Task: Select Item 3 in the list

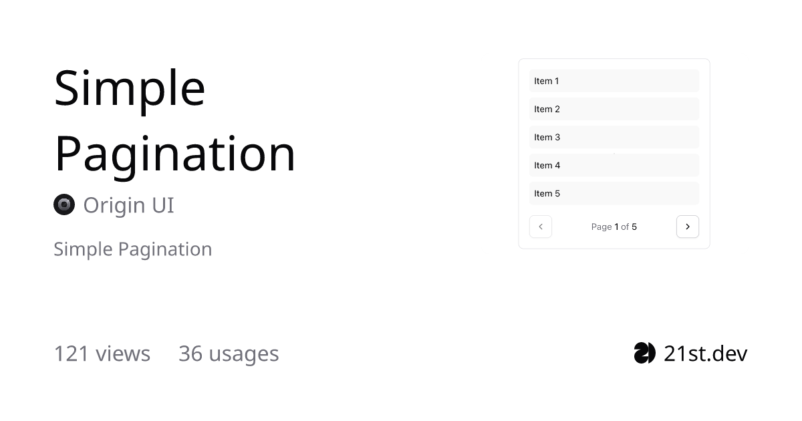Action: [614, 137]
